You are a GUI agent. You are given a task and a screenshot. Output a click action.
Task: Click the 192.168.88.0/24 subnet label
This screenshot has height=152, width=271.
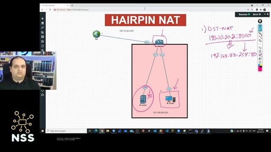160,113
